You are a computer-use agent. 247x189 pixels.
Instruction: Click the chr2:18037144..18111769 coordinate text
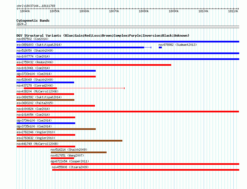click(36, 6)
